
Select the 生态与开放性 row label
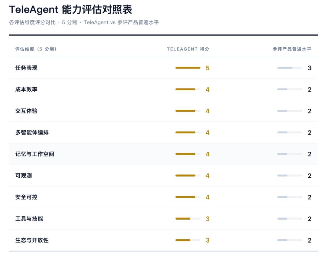coord(32,240)
